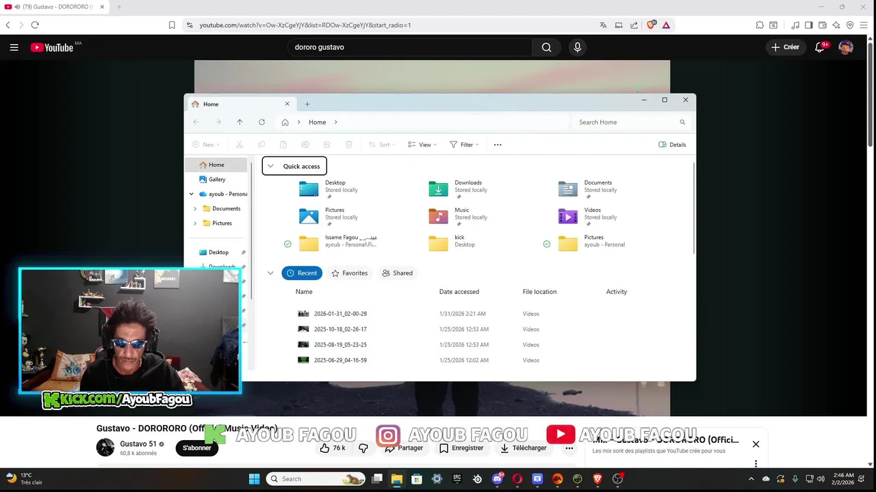Click the Rename icon in File Explorer toolbar

point(305,145)
